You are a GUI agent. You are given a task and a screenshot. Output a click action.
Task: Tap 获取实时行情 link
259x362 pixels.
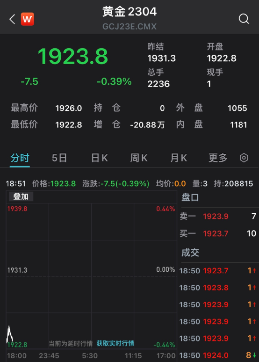click(x=115, y=343)
